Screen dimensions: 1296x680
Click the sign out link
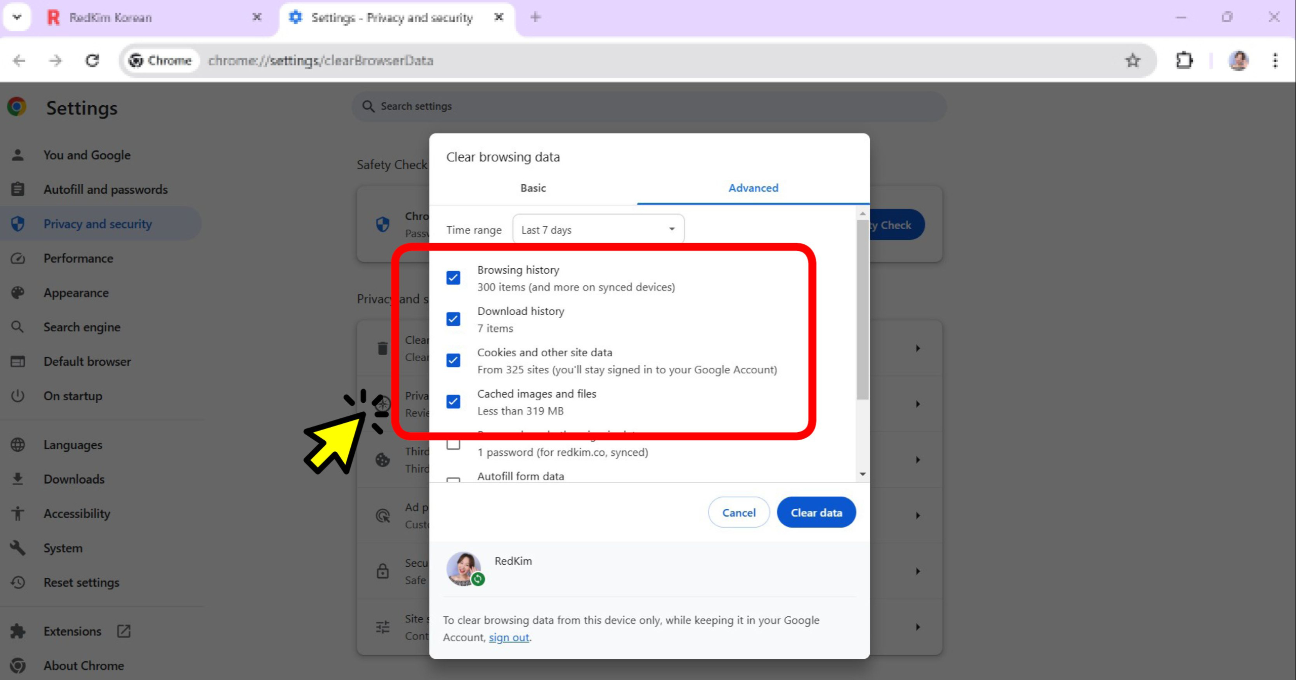click(x=508, y=637)
